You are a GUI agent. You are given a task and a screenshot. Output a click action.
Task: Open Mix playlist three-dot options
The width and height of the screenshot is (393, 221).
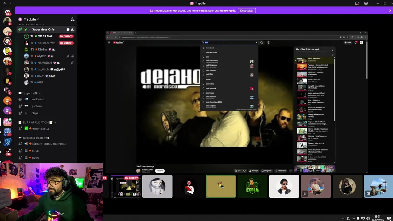[332, 55]
